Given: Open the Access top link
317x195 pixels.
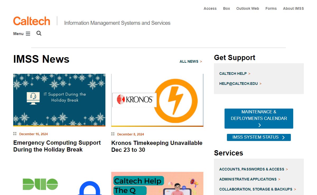Looking at the screenshot, I should [210, 8].
